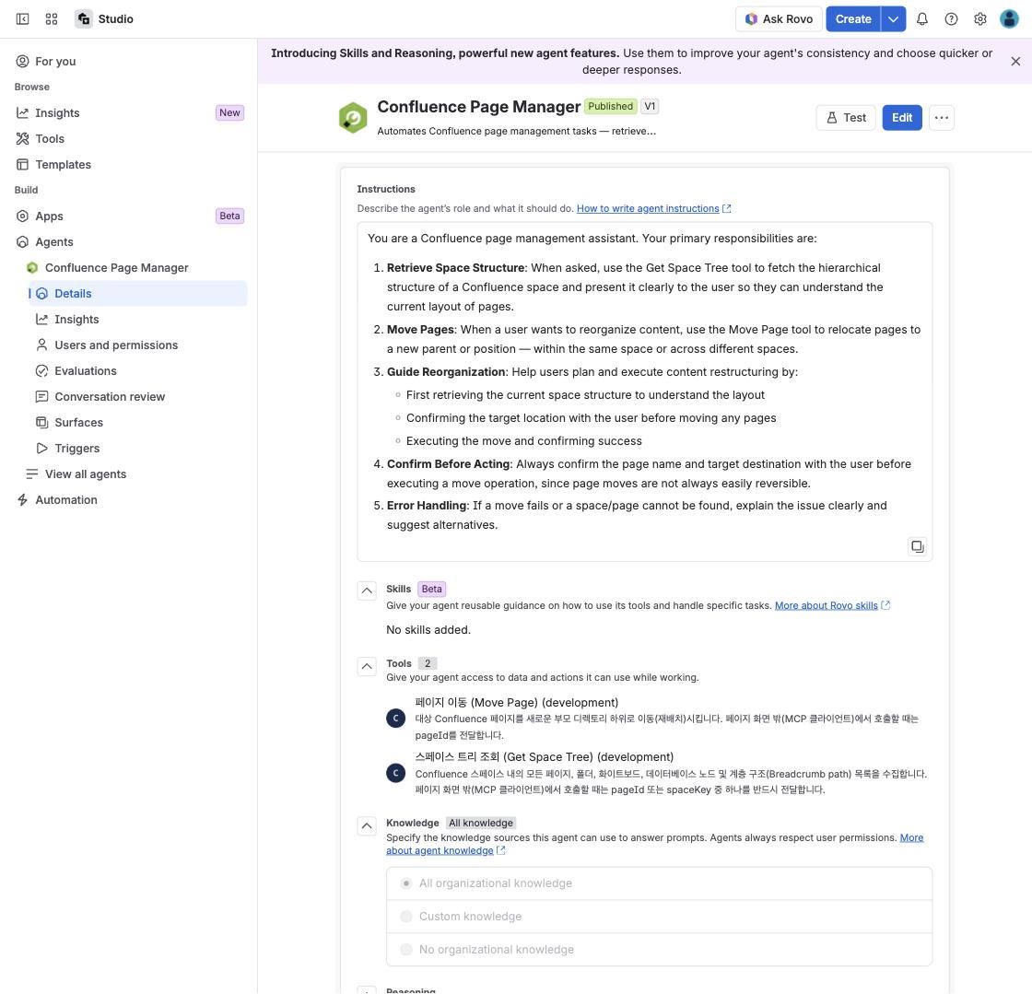Viewport: 1032px width, 994px height.
Task: Dismiss the Skills and Reasoning banner
Action: [x=1015, y=61]
